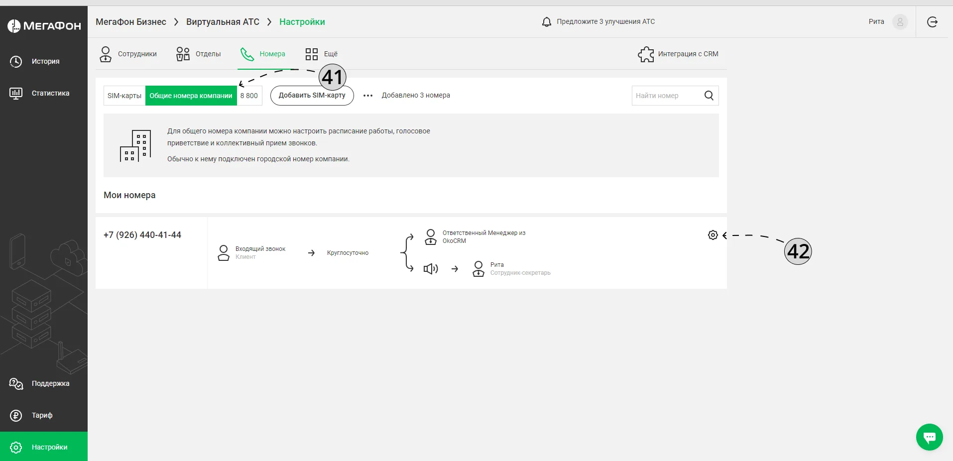The width and height of the screenshot is (953, 461).
Task: Click the МегаФон logo
Action: (x=44, y=26)
